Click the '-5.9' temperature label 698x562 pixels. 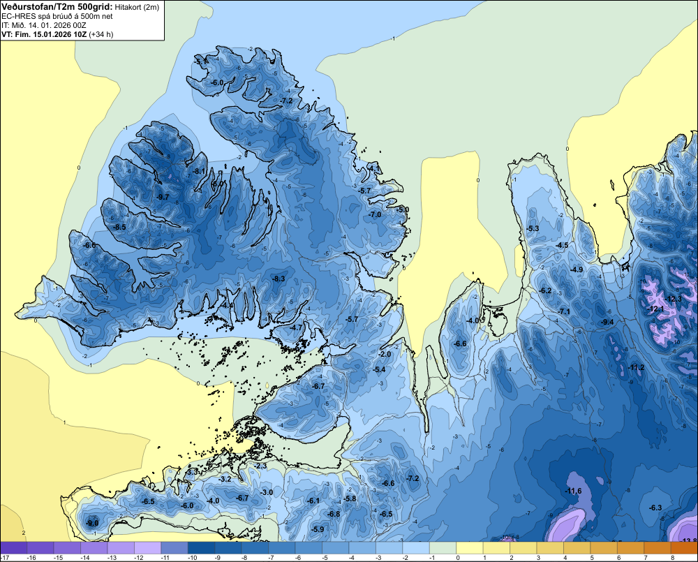pyautogui.click(x=318, y=529)
